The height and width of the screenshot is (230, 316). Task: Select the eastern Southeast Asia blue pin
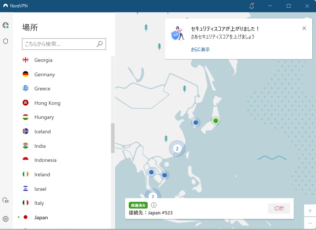point(165,175)
